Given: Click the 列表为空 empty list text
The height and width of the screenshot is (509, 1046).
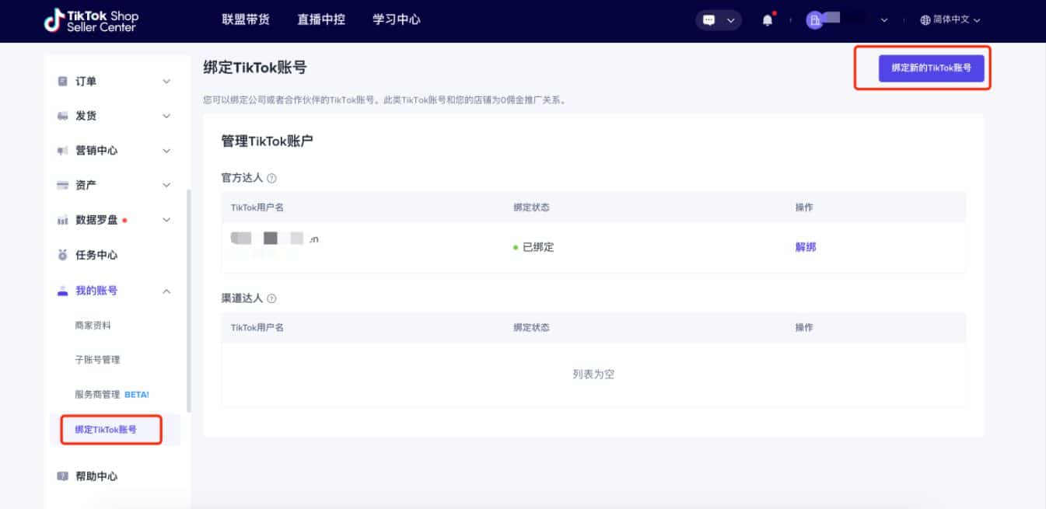Looking at the screenshot, I should 593,374.
